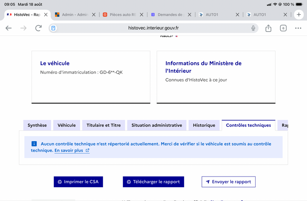Click the Le véhicule card heading
This screenshot has width=307, height=201.
(x=55, y=63)
